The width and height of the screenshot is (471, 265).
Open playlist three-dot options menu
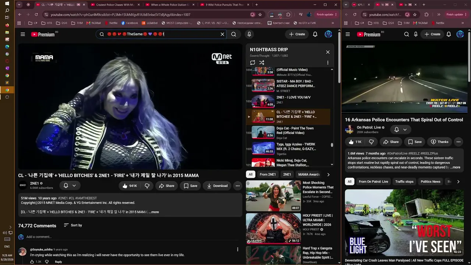click(x=328, y=63)
